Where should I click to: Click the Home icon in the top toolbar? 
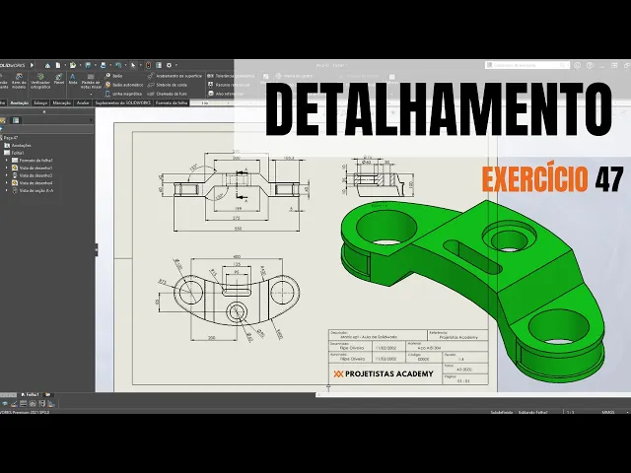click(47, 65)
